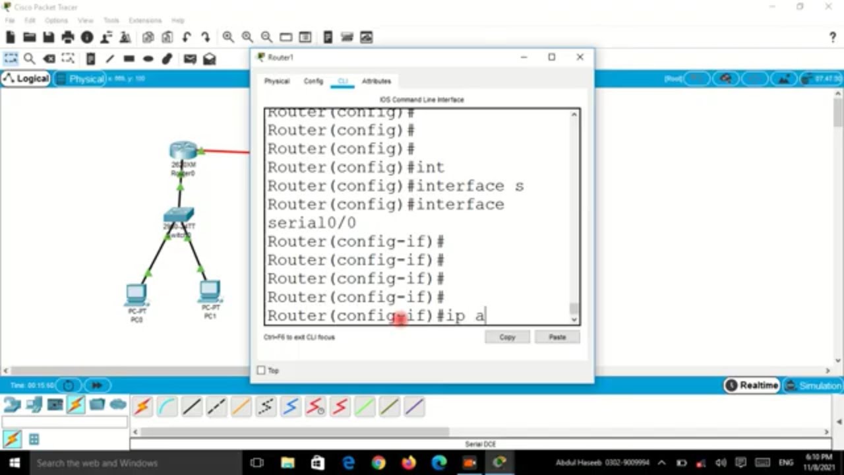Create a new file via toolbar icon
Screen dimensions: 844x475
click(x=11, y=38)
